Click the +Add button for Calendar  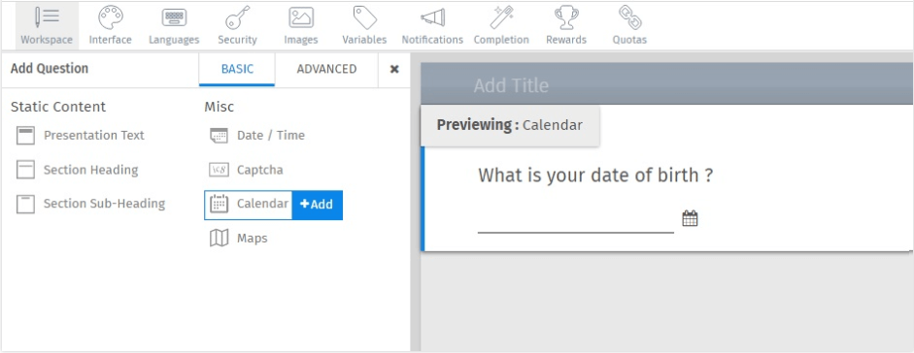pos(317,205)
